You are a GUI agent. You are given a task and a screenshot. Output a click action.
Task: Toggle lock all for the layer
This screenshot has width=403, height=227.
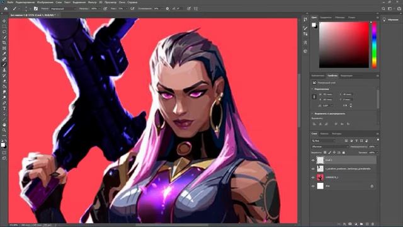click(344, 153)
